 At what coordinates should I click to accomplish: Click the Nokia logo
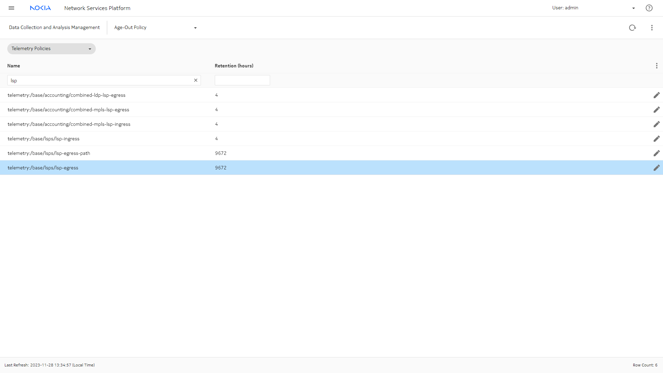pyautogui.click(x=40, y=8)
